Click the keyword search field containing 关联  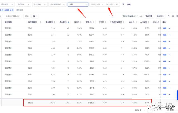tap(76, 4)
